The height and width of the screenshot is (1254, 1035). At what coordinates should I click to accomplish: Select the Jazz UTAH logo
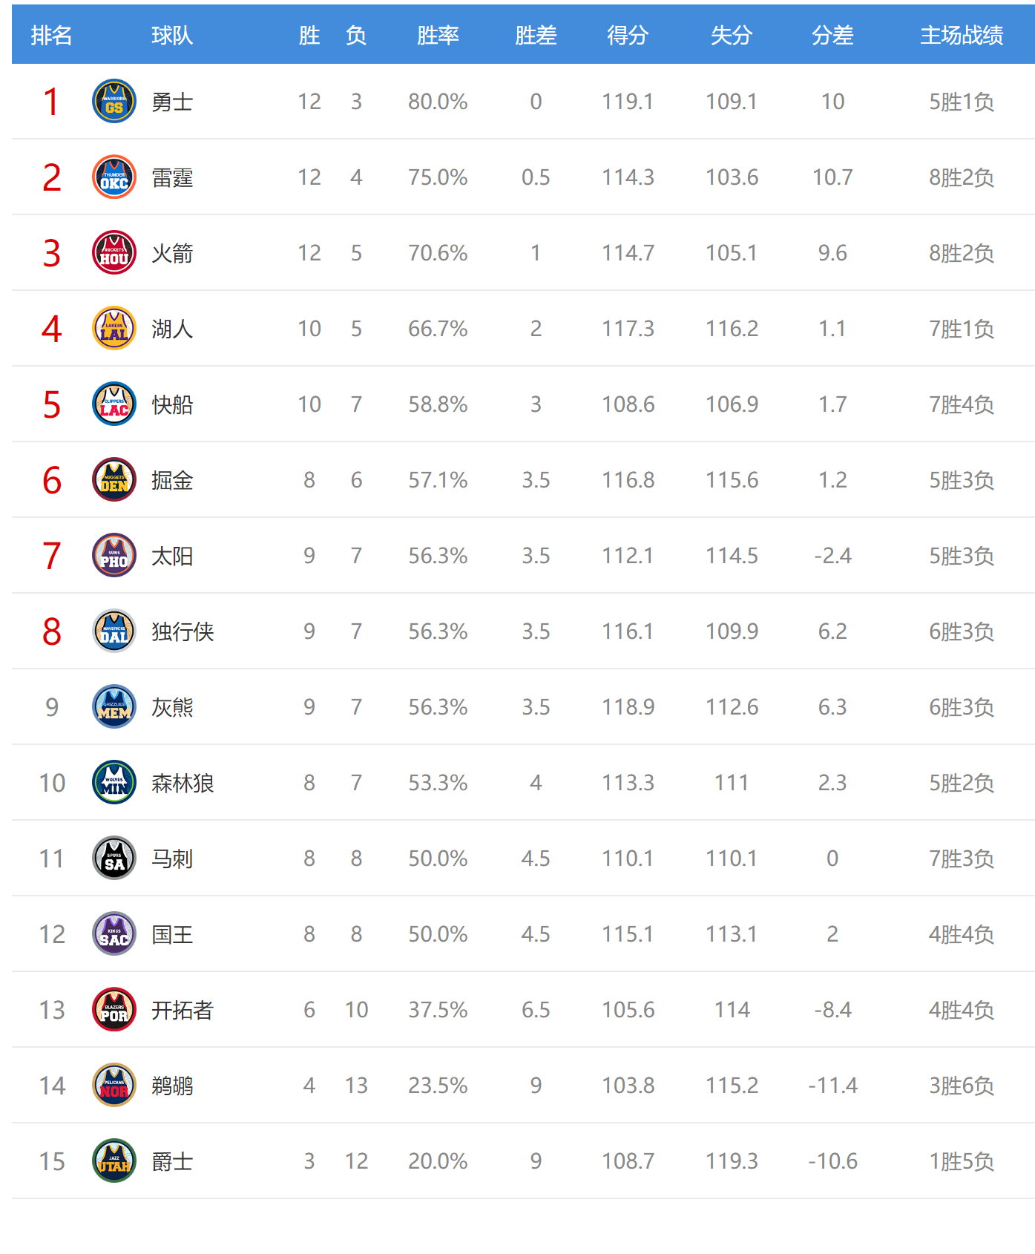pyautogui.click(x=114, y=1161)
